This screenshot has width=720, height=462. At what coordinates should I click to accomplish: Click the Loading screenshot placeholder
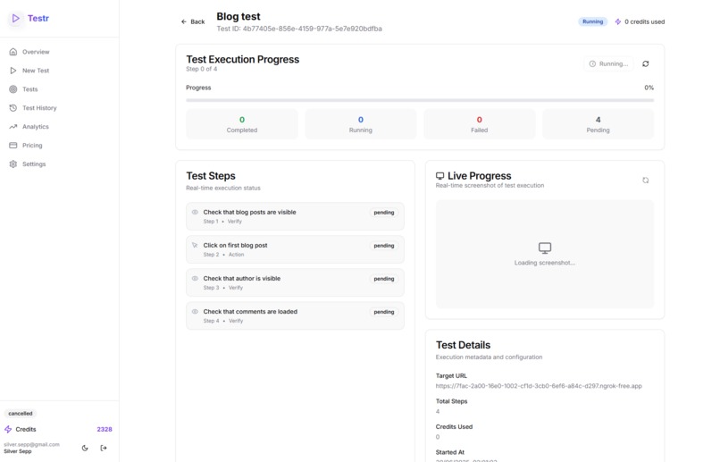[545, 254]
